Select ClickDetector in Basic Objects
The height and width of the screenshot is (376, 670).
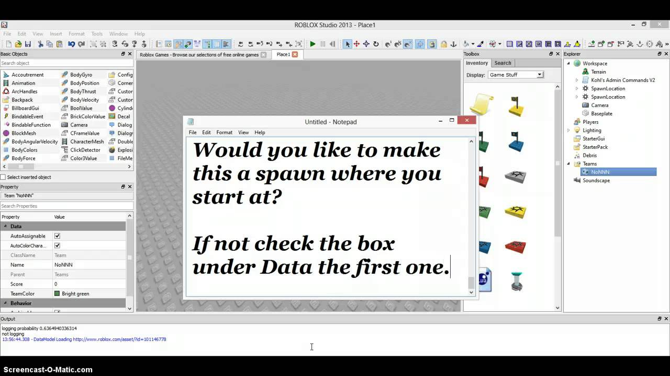coord(85,150)
